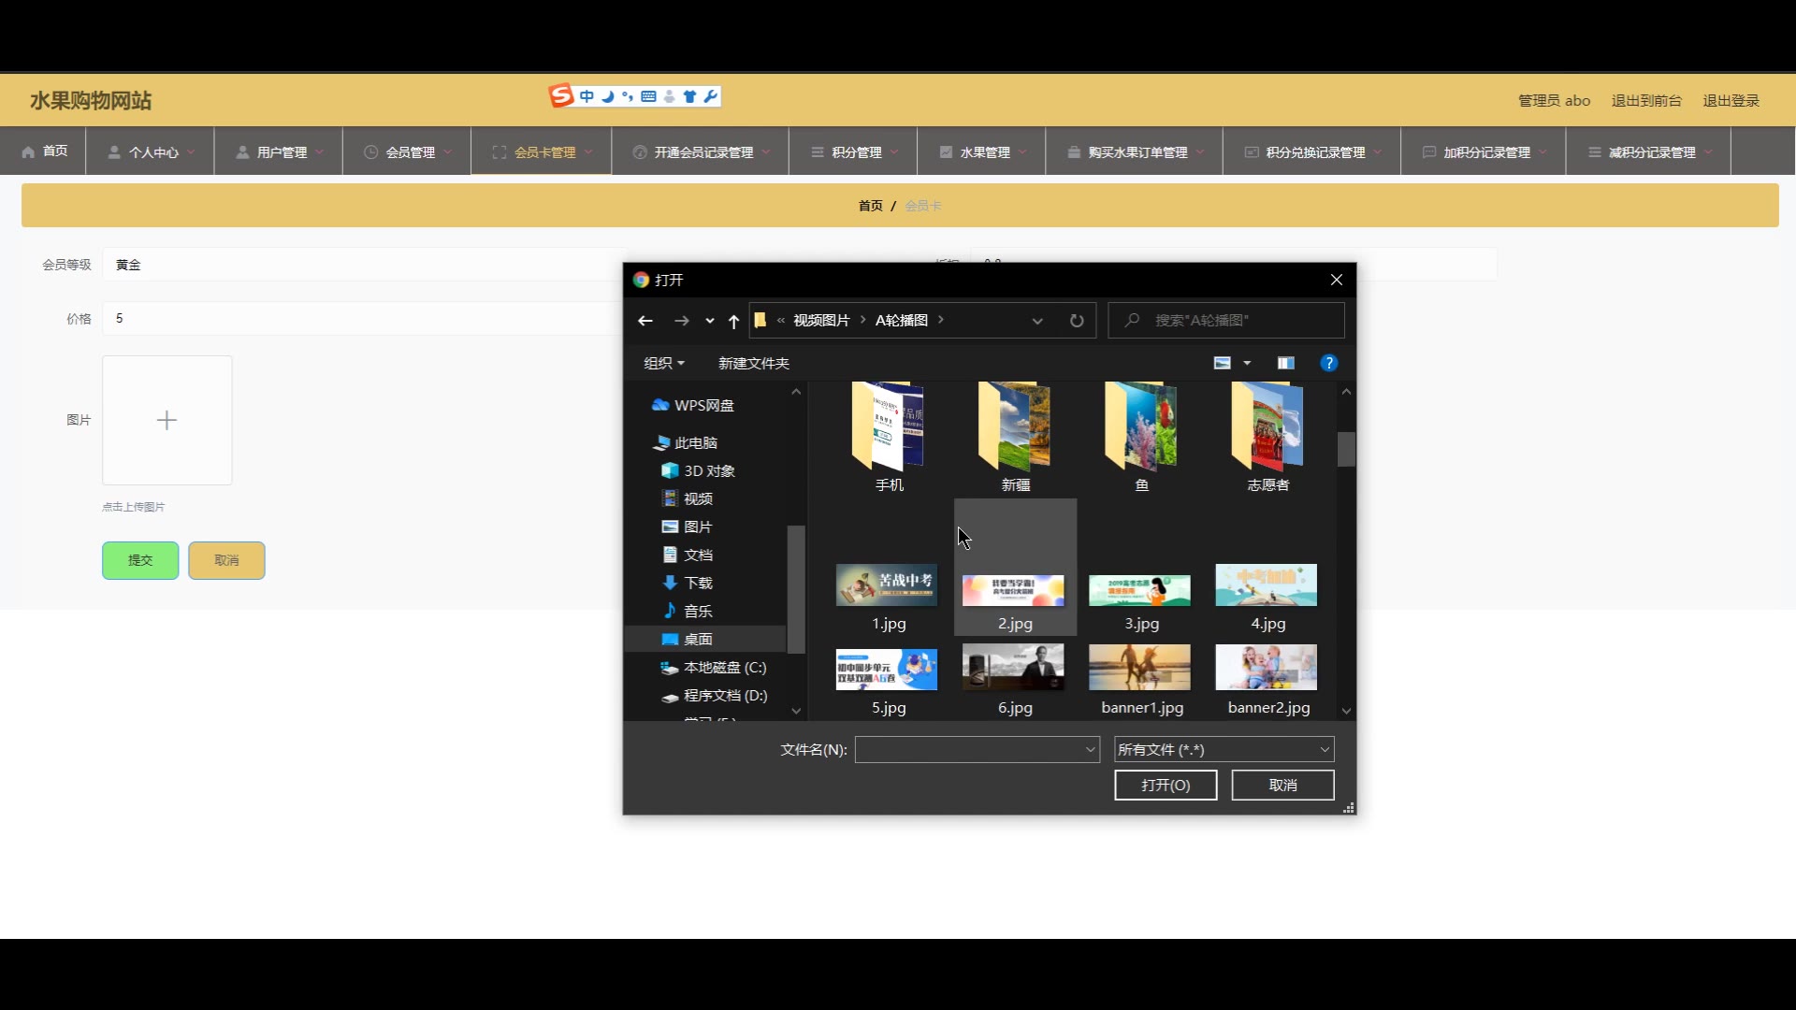Screen dimensions: 1796x1010
Task: Click the green 提交 button
Action: (140, 560)
